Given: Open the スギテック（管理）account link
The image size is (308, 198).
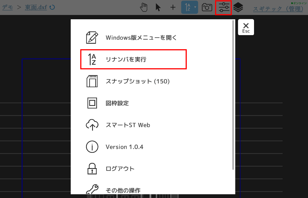Looking at the screenshot, I should [278, 9].
